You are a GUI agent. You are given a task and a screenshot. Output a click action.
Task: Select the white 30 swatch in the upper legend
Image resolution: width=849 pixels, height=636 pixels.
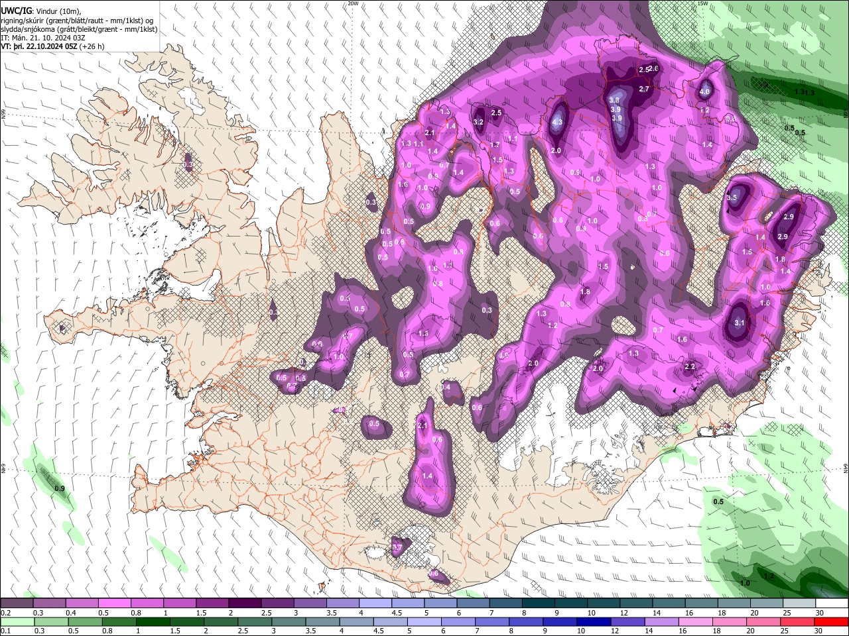(x=832, y=604)
